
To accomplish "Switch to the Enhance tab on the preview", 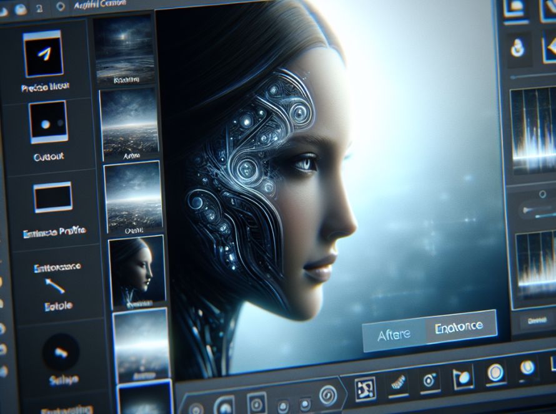I will [x=460, y=327].
